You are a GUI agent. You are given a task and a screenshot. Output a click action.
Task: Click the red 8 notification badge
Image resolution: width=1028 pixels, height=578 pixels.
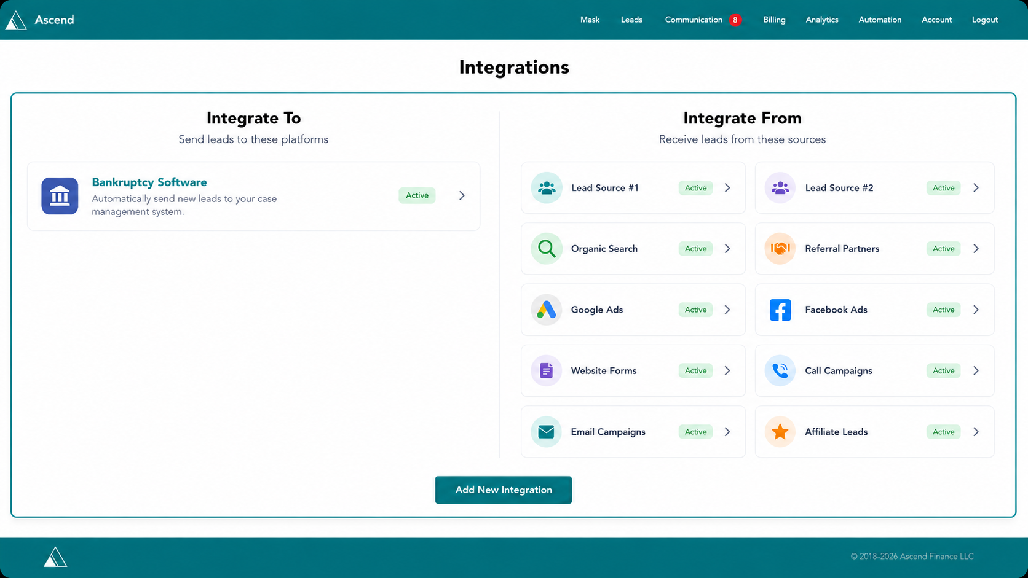coord(735,20)
